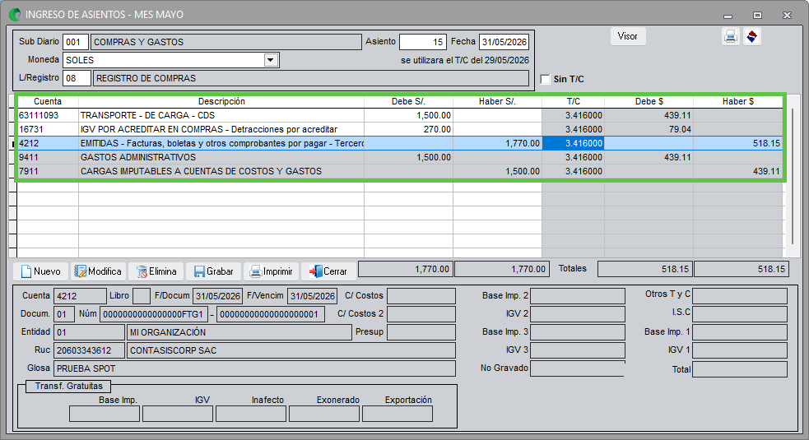The image size is (809, 440).
Task: Click the I.S.C field
Action: tap(740, 314)
